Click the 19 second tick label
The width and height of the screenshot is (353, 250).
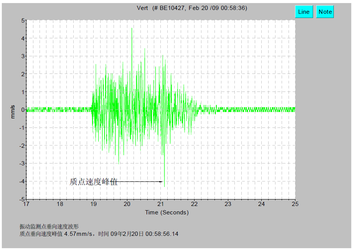(x=93, y=204)
